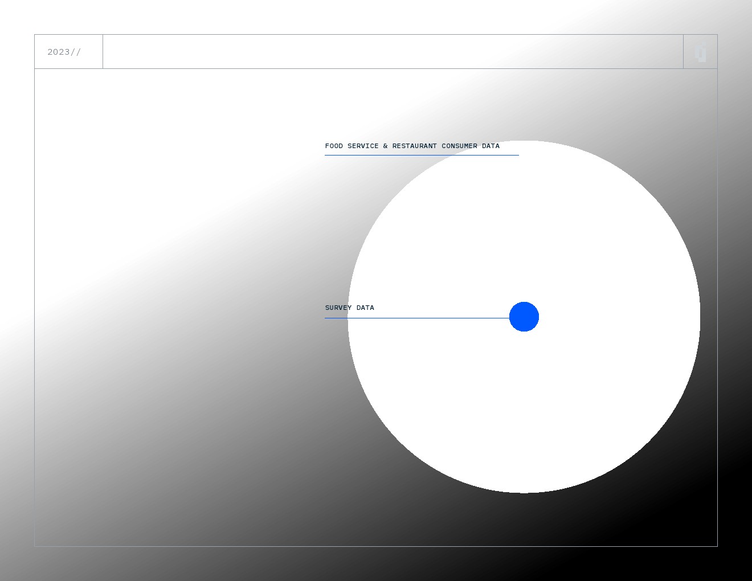Screen dimensions: 752x581
Task: Click the word "CONSUMER" in the heading
Action: (x=459, y=146)
